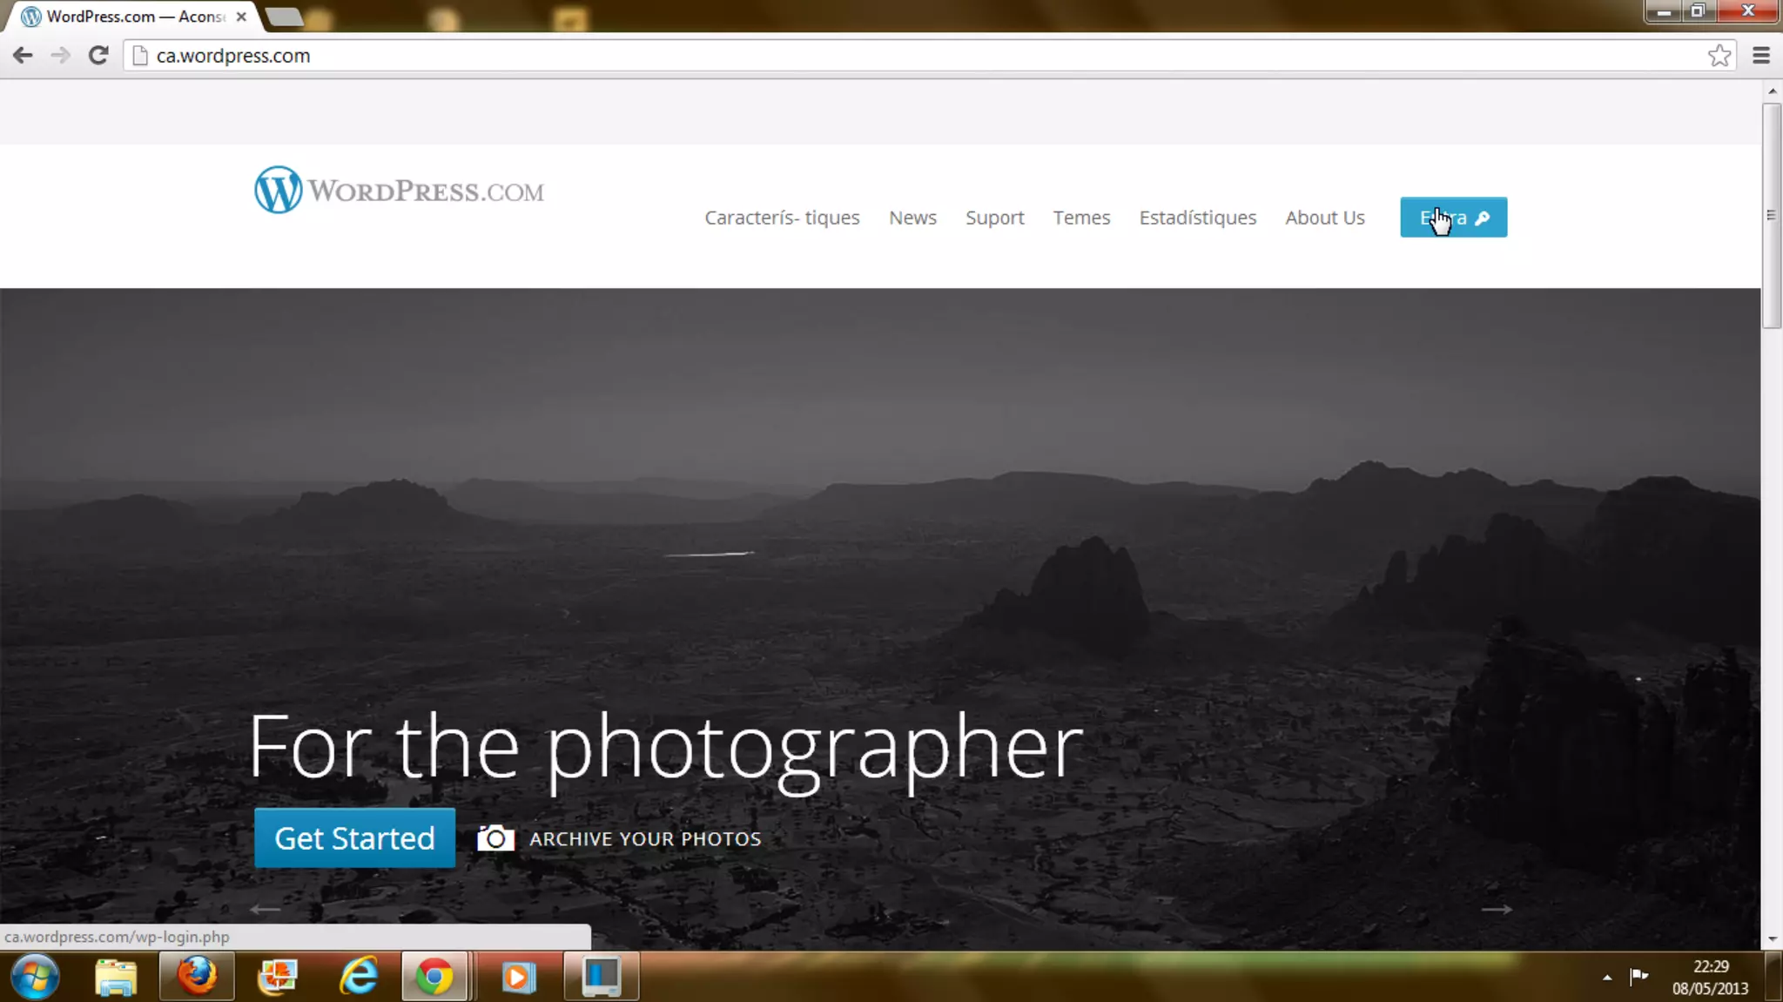Go to next slide with right arrow
The height and width of the screenshot is (1002, 1783).
(x=1497, y=910)
